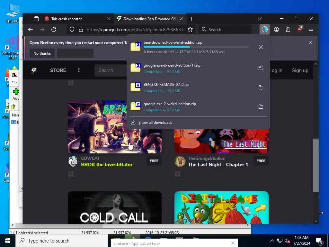
Task: Open a new tab with plus
Action: (x=191, y=19)
